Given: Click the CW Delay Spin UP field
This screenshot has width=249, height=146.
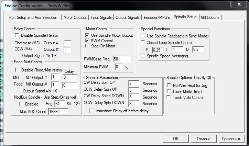Looking at the screenshot, I should coord(133,83).
